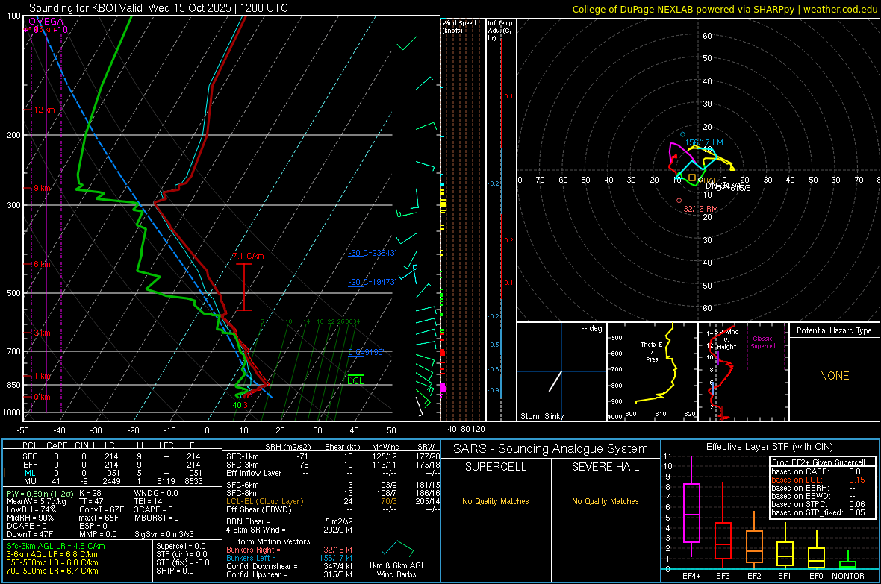Viewport: 881px width, 584px height.
Task: Click the orange mean-wind square on hodograph
Action: 692,178
